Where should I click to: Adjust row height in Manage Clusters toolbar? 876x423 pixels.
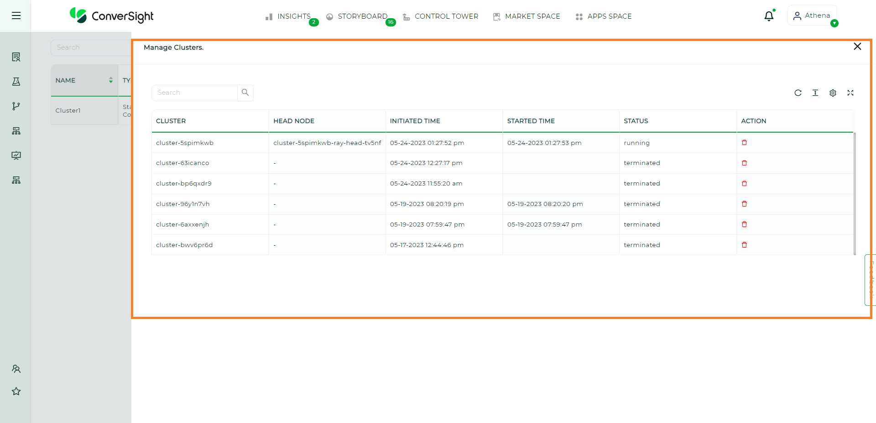tap(815, 93)
